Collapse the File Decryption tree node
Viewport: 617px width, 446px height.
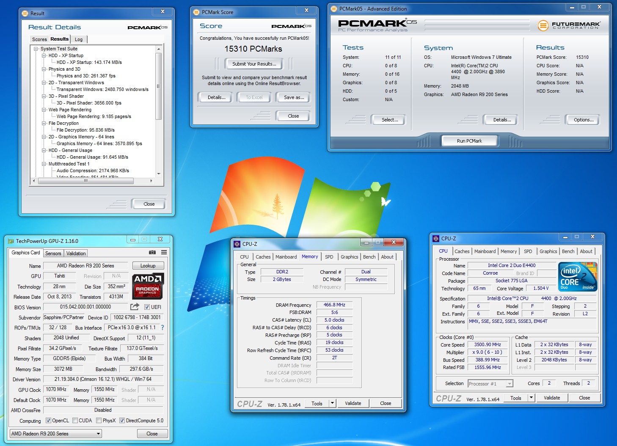pyautogui.click(x=44, y=123)
